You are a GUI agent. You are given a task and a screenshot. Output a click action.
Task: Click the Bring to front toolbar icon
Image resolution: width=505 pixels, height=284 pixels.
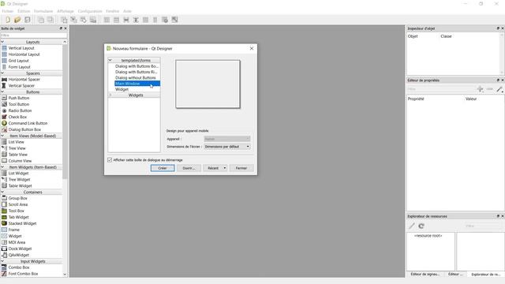pyautogui.click(x=50, y=20)
